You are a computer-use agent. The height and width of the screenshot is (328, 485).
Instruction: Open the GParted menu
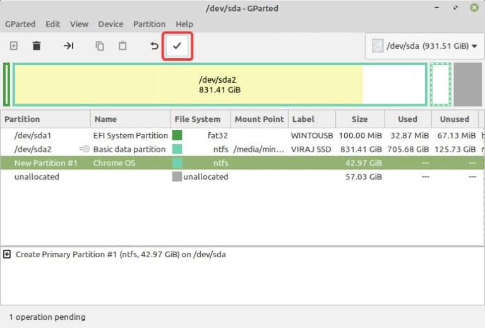click(x=20, y=24)
